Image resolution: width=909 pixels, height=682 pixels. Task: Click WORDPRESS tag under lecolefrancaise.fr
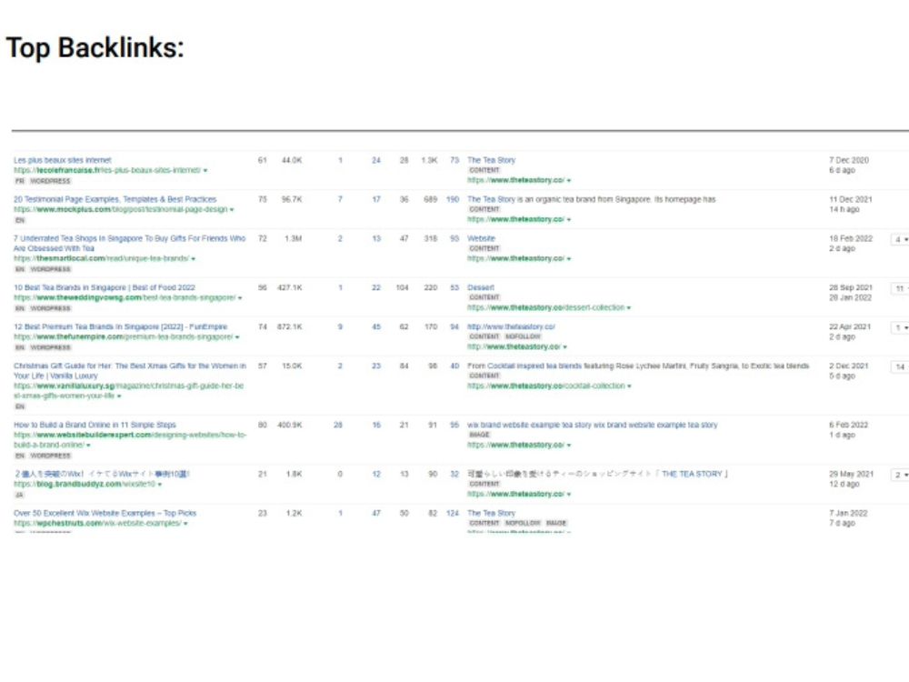(50, 181)
